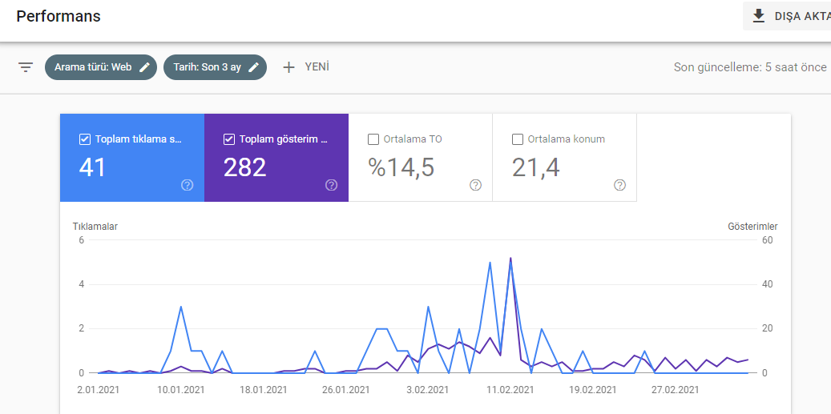Click the purple impressions peak near 11.02.2021
This screenshot has width=831, height=414.
[510, 258]
